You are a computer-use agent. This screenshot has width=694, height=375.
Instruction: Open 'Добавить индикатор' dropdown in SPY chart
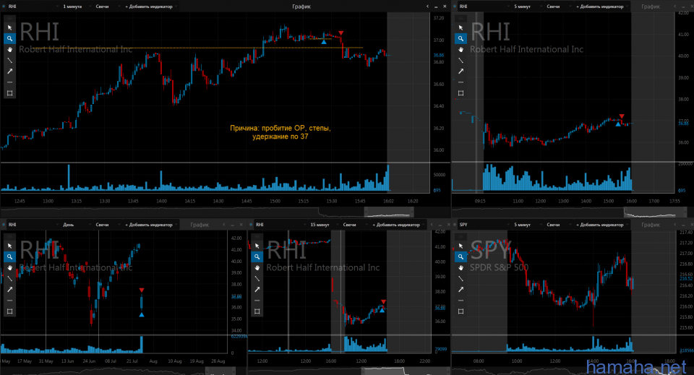point(602,225)
